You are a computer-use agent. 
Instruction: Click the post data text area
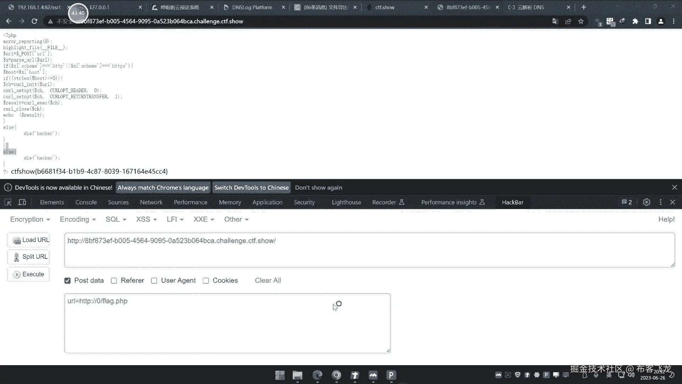tap(227, 323)
